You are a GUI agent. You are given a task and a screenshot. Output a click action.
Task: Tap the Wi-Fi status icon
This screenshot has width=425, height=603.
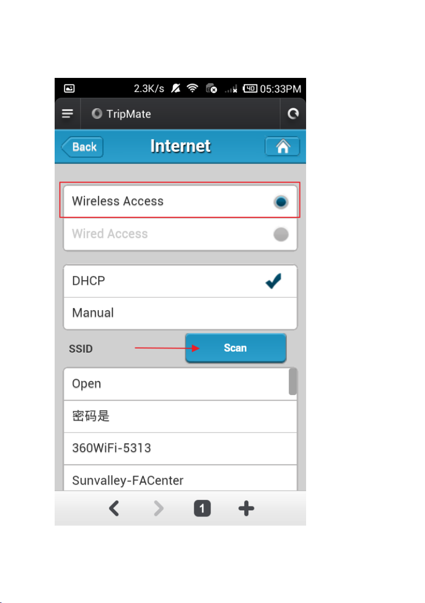coord(192,89)
